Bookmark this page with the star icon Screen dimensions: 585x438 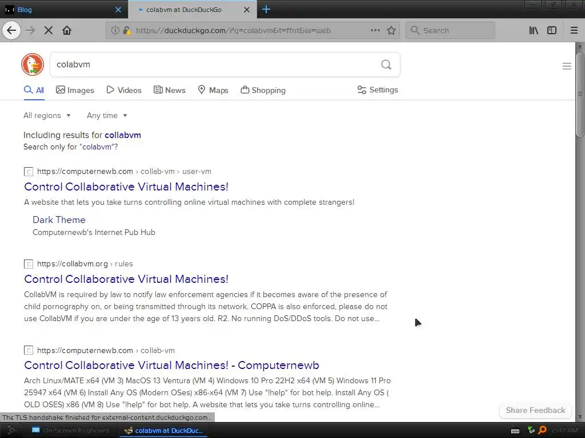click(391, 30)
